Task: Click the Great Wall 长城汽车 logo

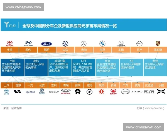Action: click(x=113, y=92)
